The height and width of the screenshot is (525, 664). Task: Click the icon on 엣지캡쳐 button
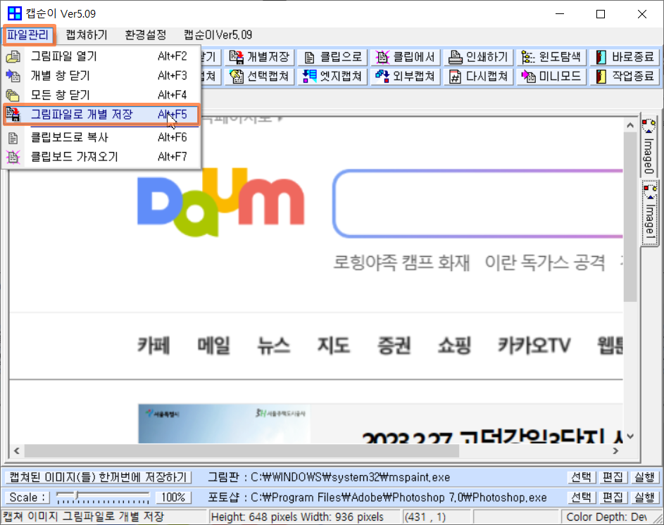click(x=309, y=76)
